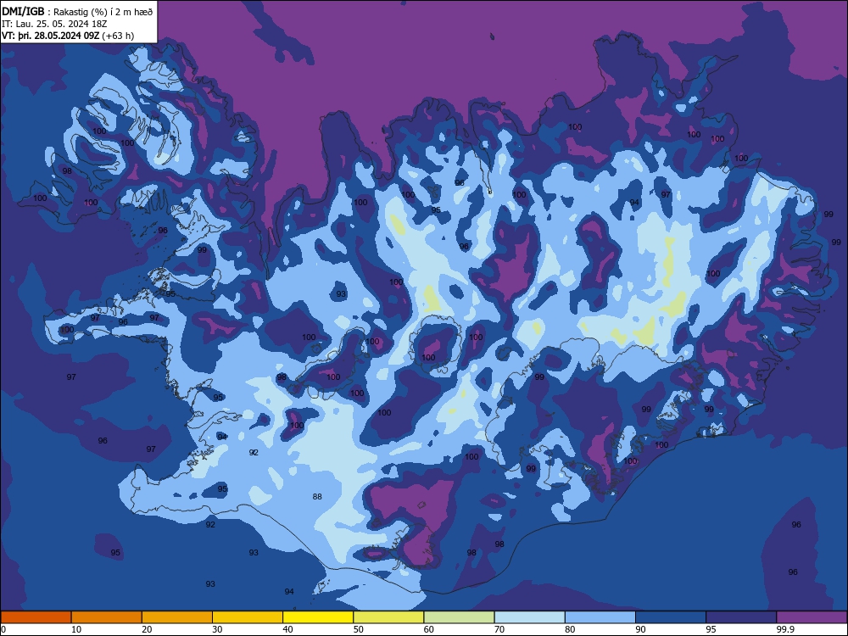Click the amber 20–30 legend swatch

(x=177, y=617)
